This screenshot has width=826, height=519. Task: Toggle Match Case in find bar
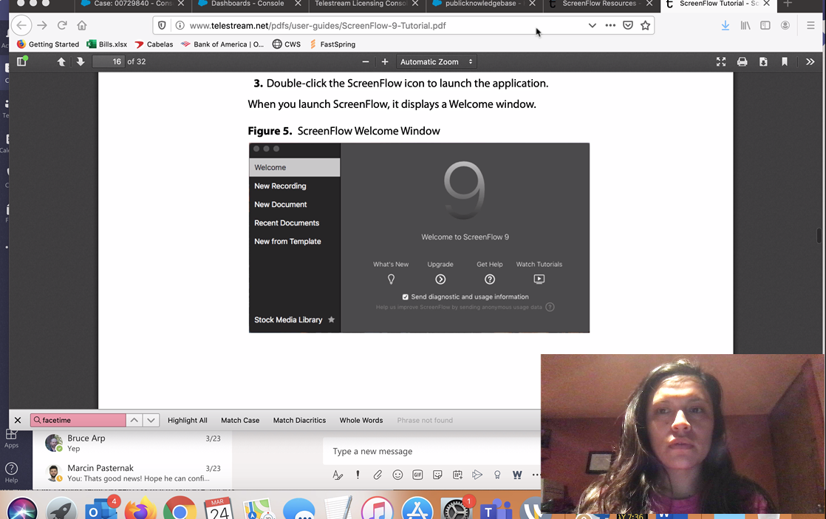point(240,420)
